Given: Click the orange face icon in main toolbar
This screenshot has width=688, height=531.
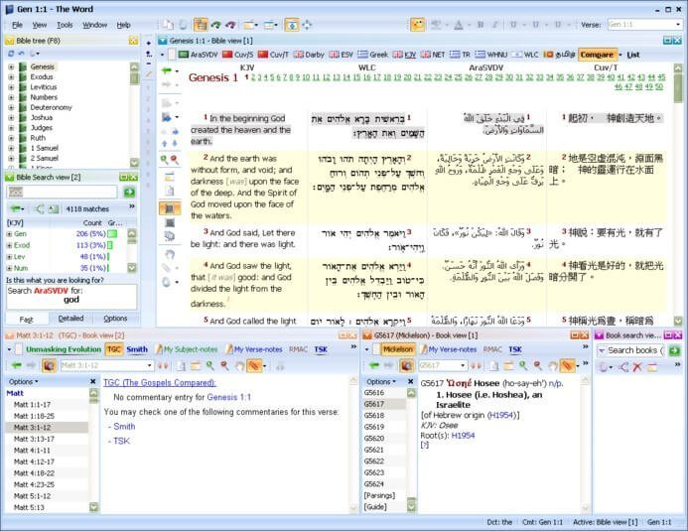Looking at the screenshot, I should (x=417, y=25).
